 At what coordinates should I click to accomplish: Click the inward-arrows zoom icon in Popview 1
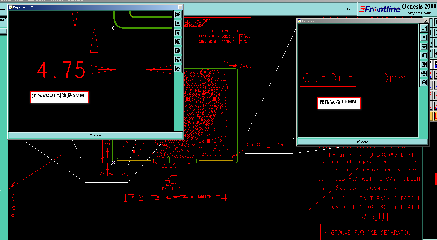point(424,73)
